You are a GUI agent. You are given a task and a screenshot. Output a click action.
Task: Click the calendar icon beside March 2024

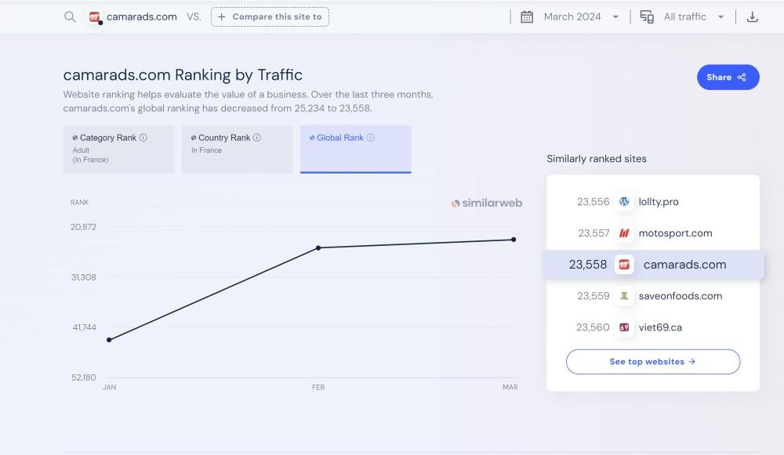pos(527,17)
